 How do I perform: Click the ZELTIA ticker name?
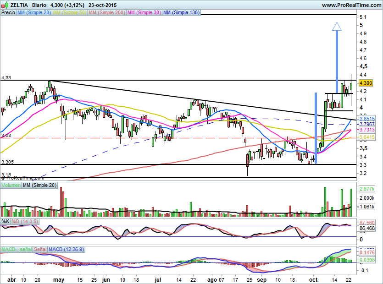19,5
